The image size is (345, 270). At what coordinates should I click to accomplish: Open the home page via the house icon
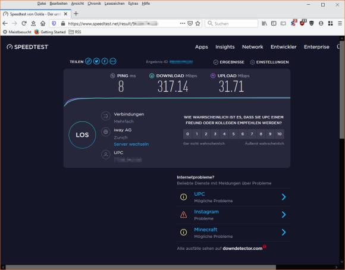[x=43, y=23]
